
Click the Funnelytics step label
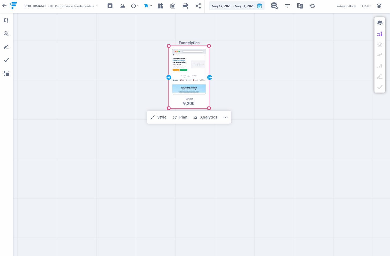tap(189, 43)
